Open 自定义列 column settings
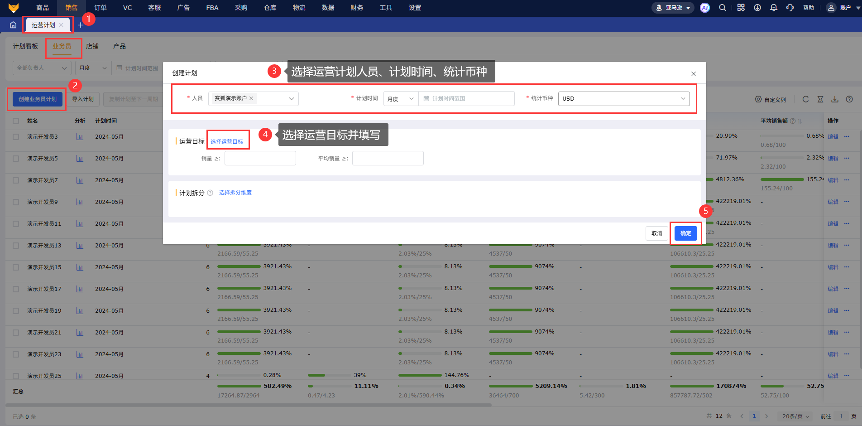The image size is (862, 426). [771, 99]
